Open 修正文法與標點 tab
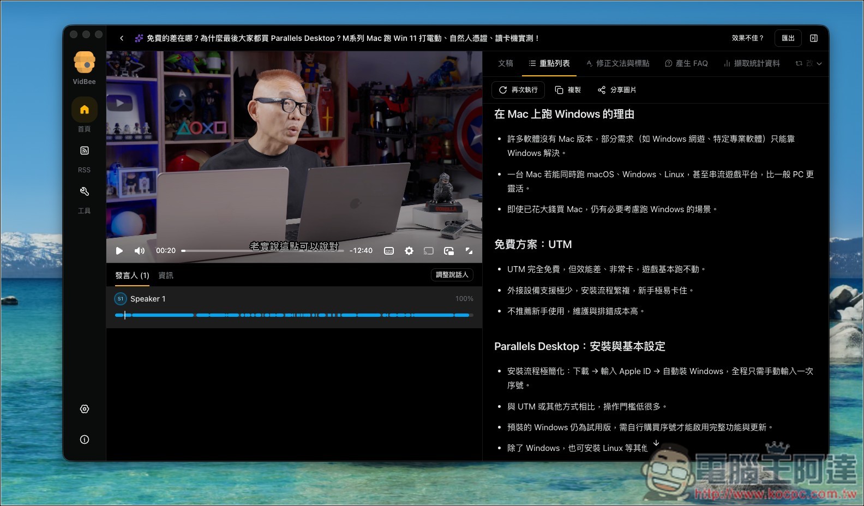This screenshot has width=864, height=506. (617, 63)
